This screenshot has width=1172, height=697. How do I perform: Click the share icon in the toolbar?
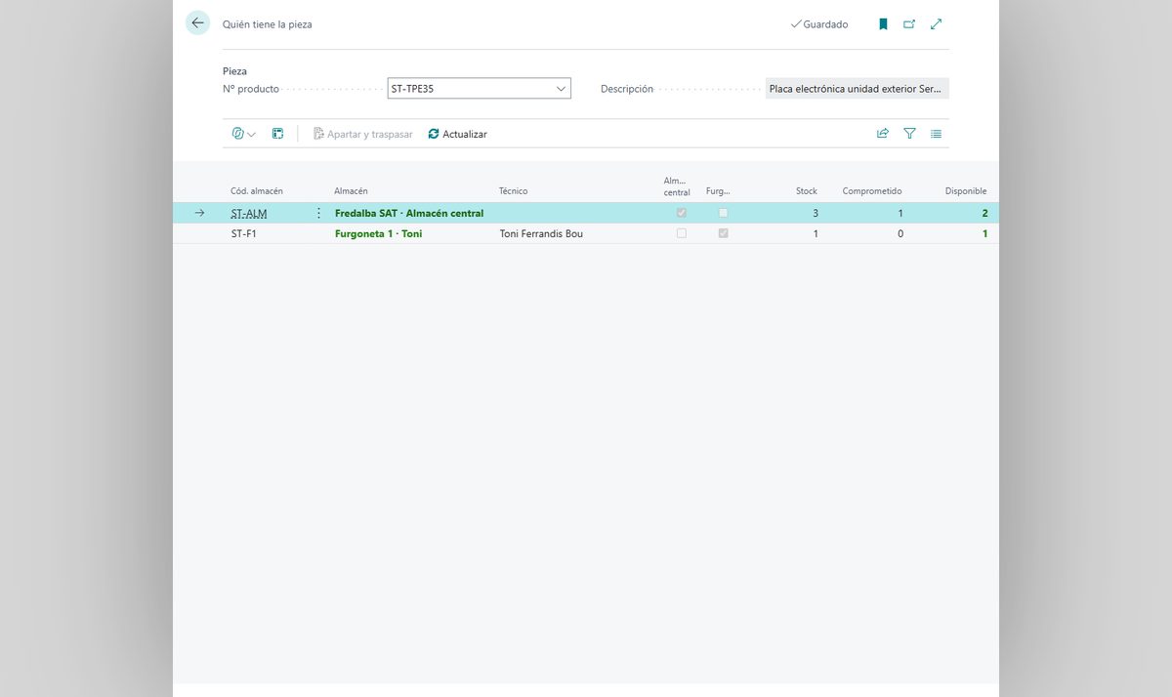click(x=883, y=134)
